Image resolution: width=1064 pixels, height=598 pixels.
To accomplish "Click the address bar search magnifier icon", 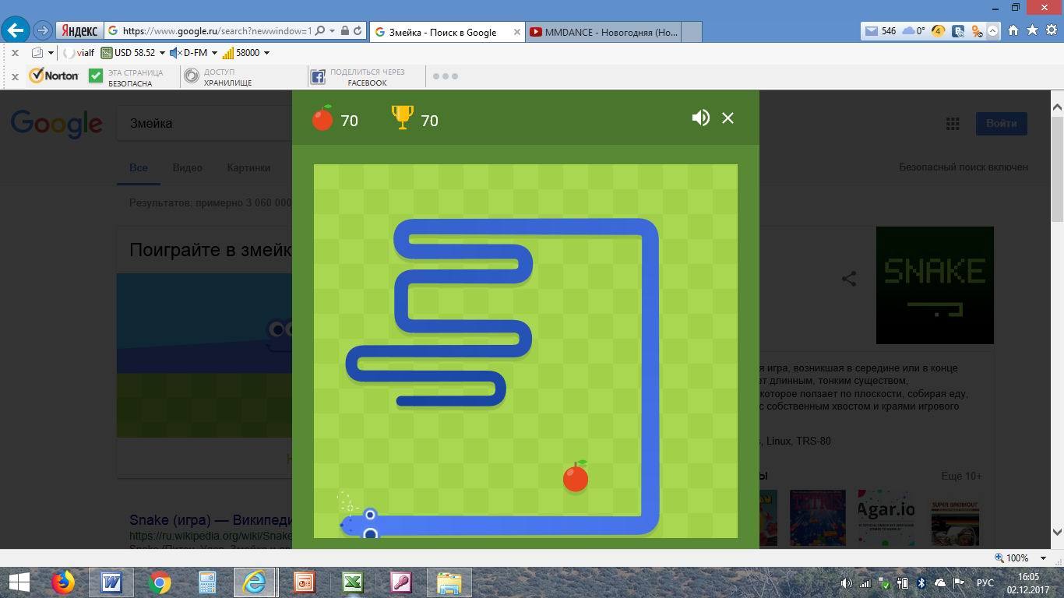I will (x=321, y=31).
